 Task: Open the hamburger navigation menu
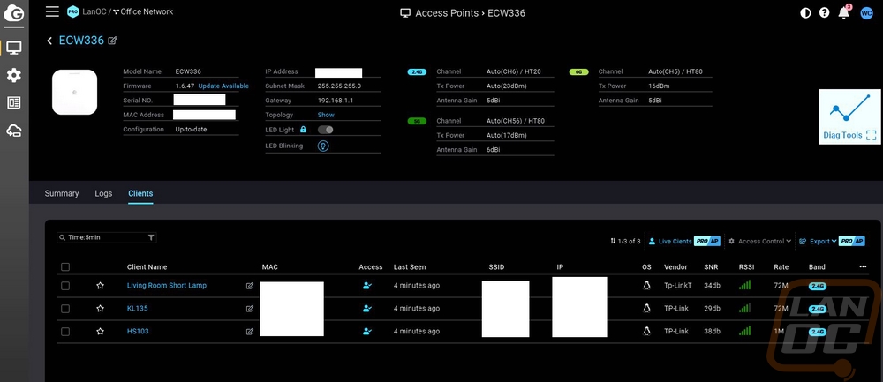point(52,11)
